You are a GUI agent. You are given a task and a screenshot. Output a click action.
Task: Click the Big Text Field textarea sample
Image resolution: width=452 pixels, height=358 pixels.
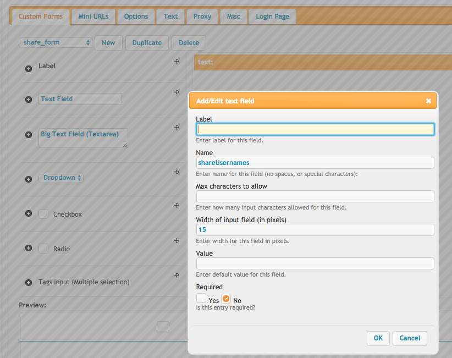pos(83,138)
